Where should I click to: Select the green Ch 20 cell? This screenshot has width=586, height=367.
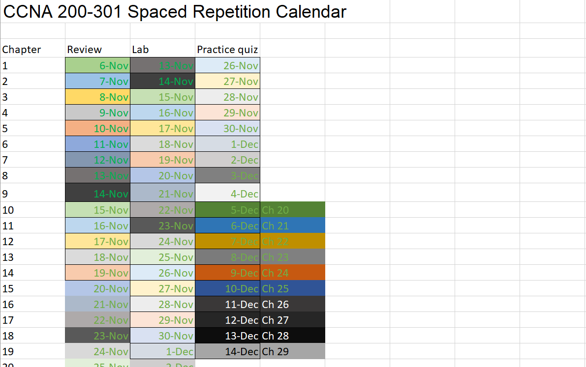tap(292, 210)
